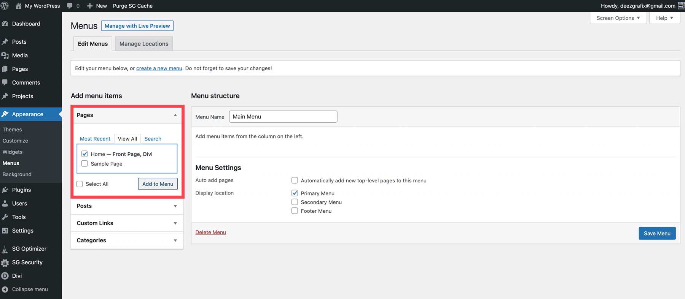Uncheck the Primary Menu location
The height and width of the screenshot is (299, 685).
[x=295, y=193]
